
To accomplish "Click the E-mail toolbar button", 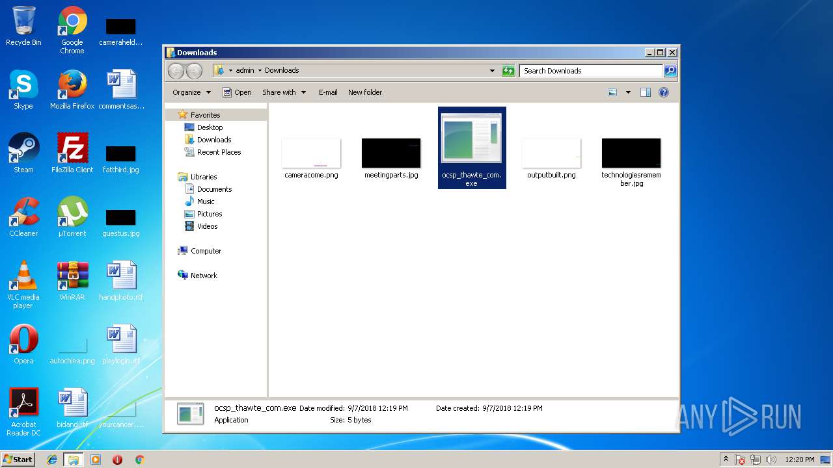I will point(328,92).
